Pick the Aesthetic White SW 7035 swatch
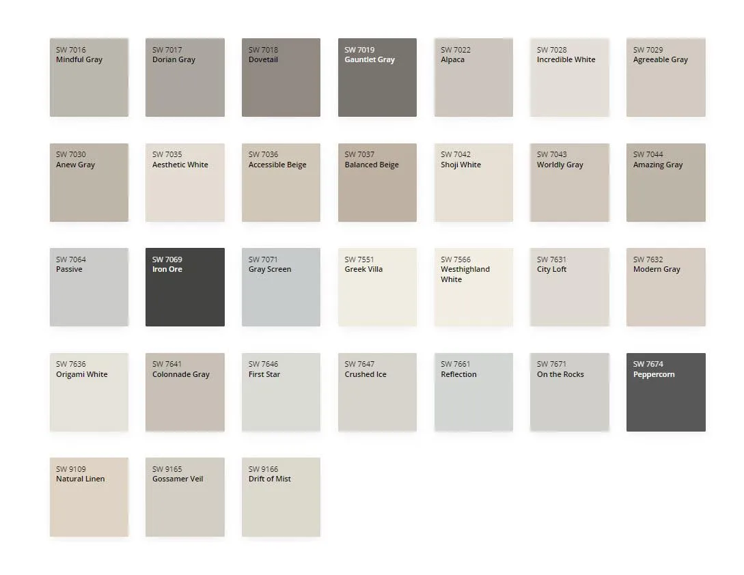 185,182
